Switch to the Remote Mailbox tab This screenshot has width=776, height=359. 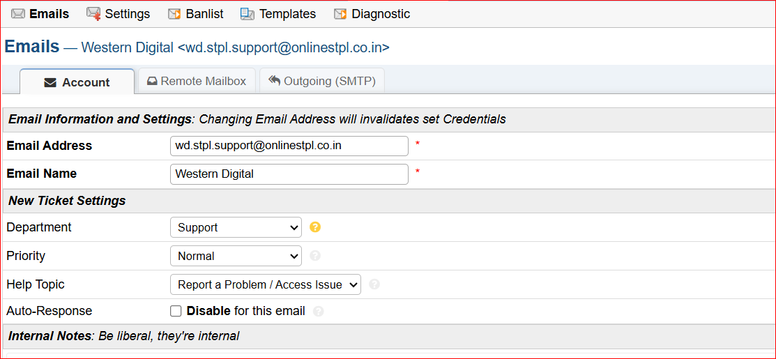[x=197, y=82]
